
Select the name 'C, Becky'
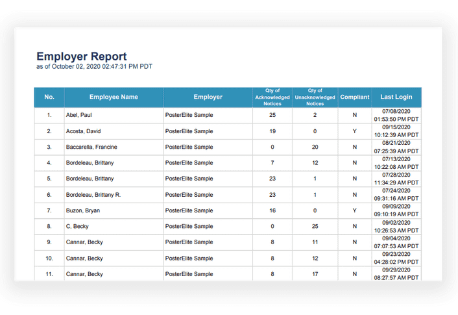[77, 227]
